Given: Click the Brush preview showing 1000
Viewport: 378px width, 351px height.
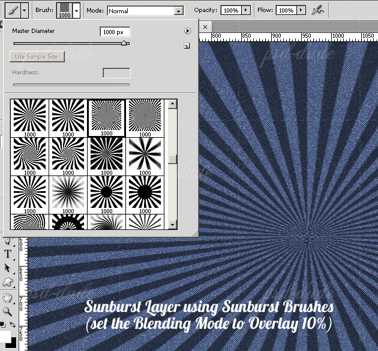Looking at the screenshot, I should (x=64, y=10).
